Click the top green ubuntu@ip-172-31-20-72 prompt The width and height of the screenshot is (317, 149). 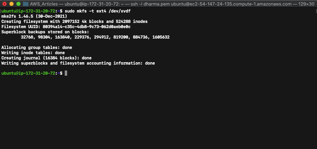point(28,11)
